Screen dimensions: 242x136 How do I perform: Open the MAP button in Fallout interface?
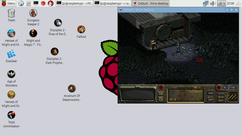click(221, 93)
